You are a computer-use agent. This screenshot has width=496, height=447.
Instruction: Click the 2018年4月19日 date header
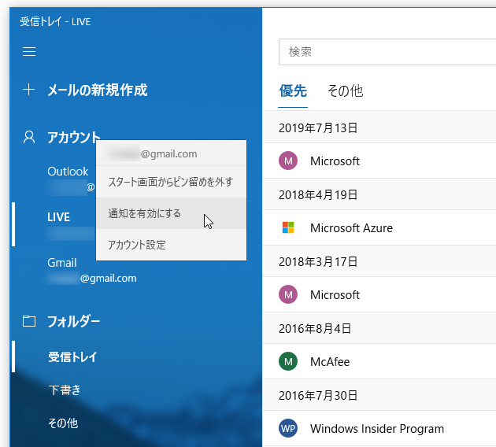tap(379, 194)
